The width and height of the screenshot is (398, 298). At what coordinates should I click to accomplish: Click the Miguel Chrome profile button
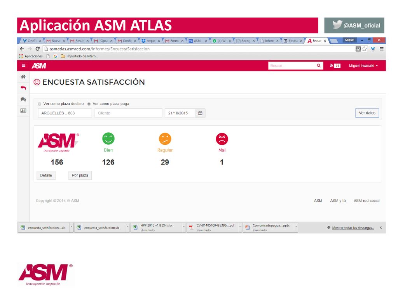(x=349, y=40)
